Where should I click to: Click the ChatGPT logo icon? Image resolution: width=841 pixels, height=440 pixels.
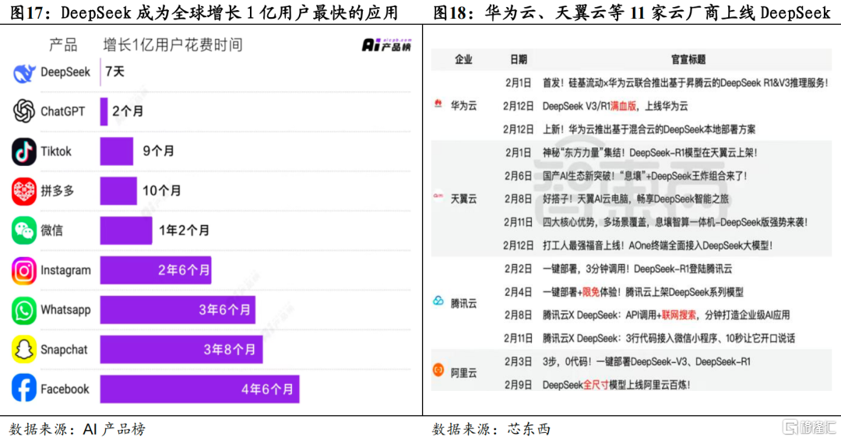(x=24, y=111)
